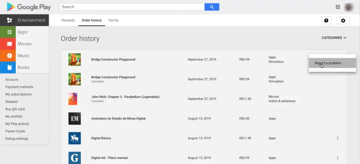Open Payment methods link

pos(19,87)
